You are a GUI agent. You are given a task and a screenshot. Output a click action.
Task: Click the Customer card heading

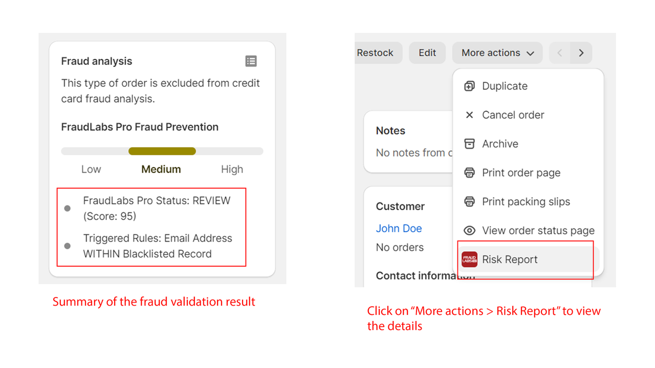[400, 206]
